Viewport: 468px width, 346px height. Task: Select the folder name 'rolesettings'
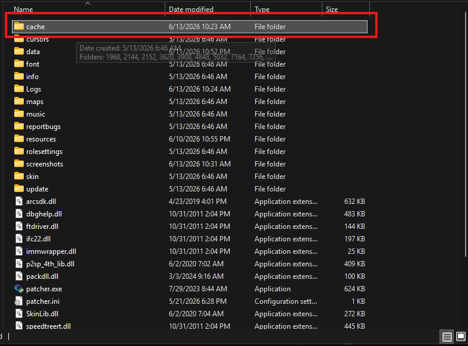click(x=44, y=152)
